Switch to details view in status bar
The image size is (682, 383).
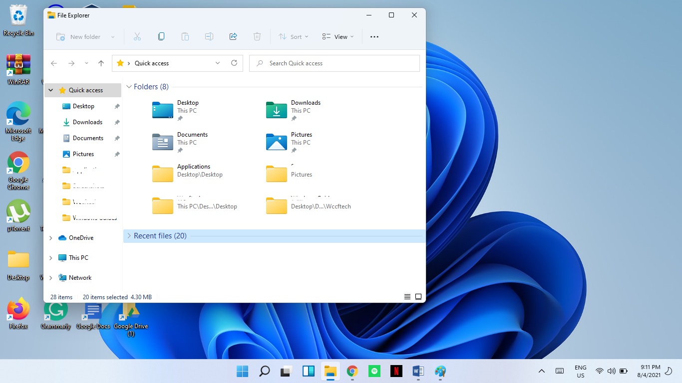(x=407, y=296)
